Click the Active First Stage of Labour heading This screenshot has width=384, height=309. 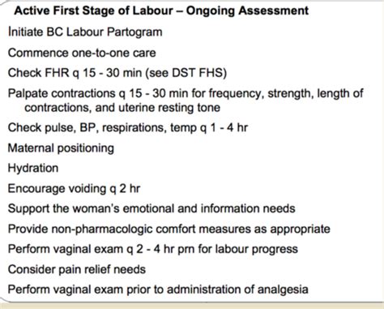click(161, 11)
